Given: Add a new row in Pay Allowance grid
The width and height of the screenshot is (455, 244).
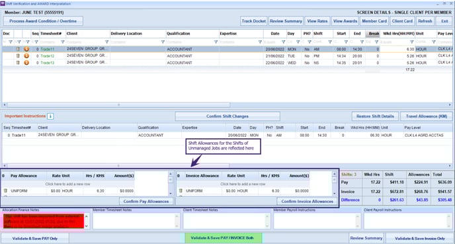Looking at the screenshot, I should 67,184.
